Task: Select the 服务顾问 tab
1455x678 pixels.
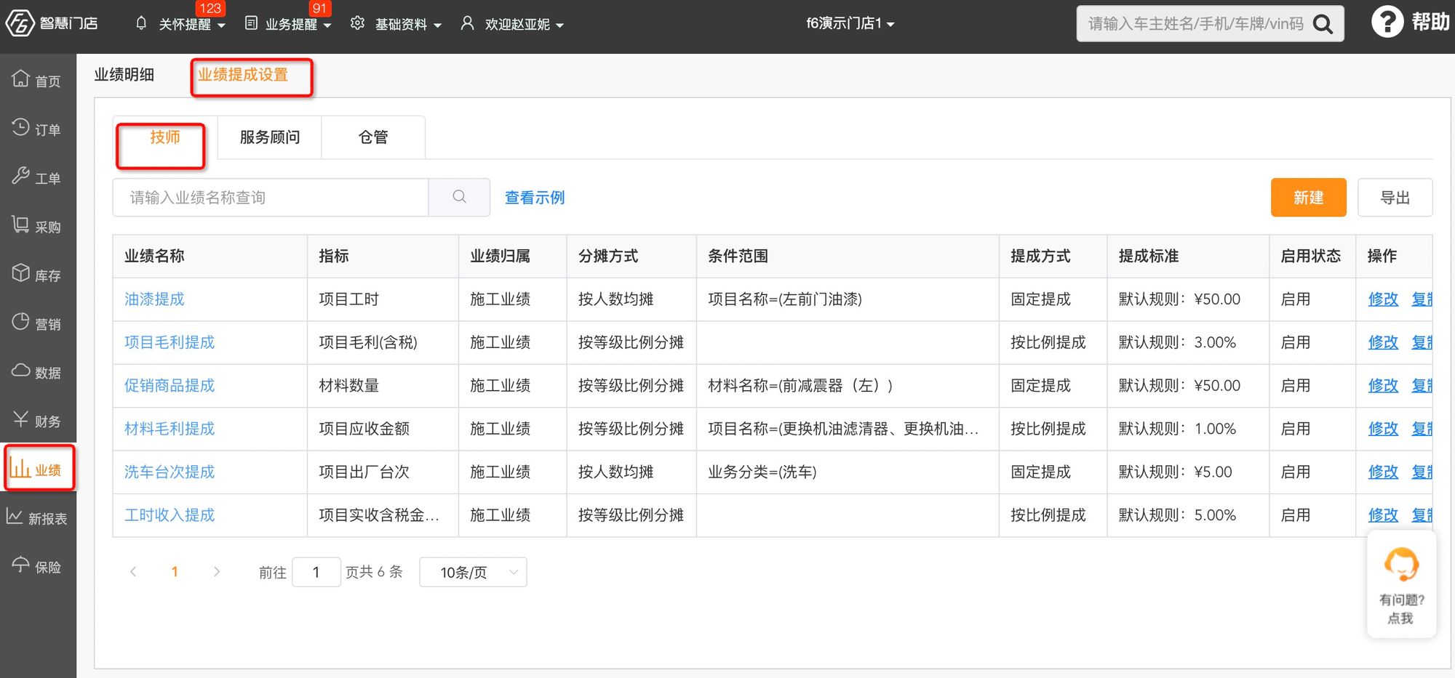Action: [269, 137]
